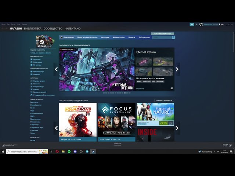Browse the Бесплатно genre link
The width and height of the screenshot is (235, 176).
coord(34,102)
